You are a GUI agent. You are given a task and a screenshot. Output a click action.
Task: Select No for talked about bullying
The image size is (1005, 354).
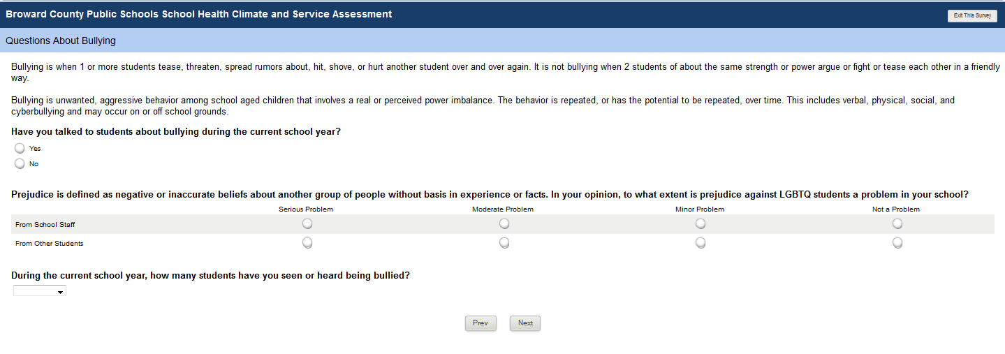click(x=20, y=163)
